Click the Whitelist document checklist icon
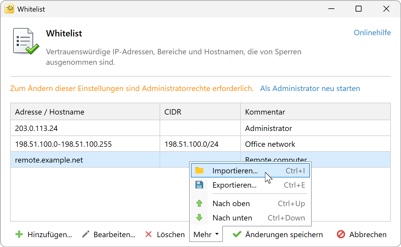Viewport: 401px width, 247px height. (x=26, y=41)
